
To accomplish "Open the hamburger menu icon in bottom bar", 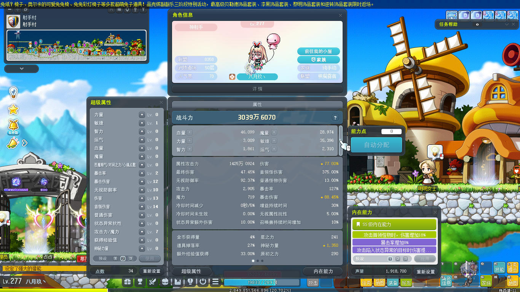I will click(x=215, y=282).
